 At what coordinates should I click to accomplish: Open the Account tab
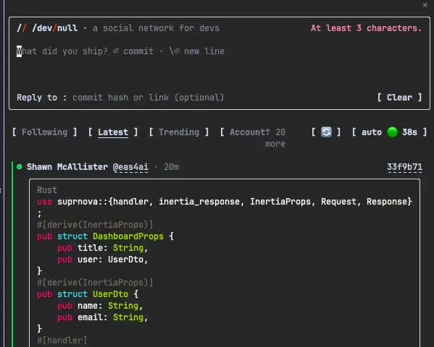point(248,132)
